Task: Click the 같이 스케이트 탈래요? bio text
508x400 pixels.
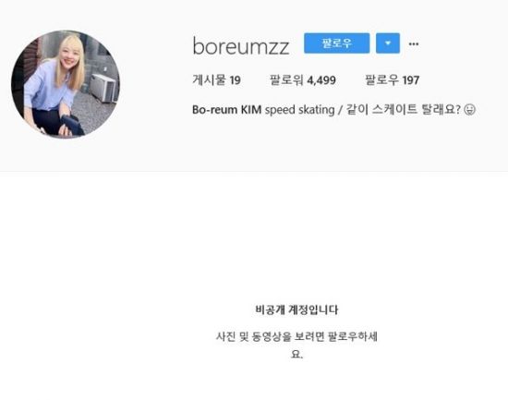Action: click(x=404, y=110)
